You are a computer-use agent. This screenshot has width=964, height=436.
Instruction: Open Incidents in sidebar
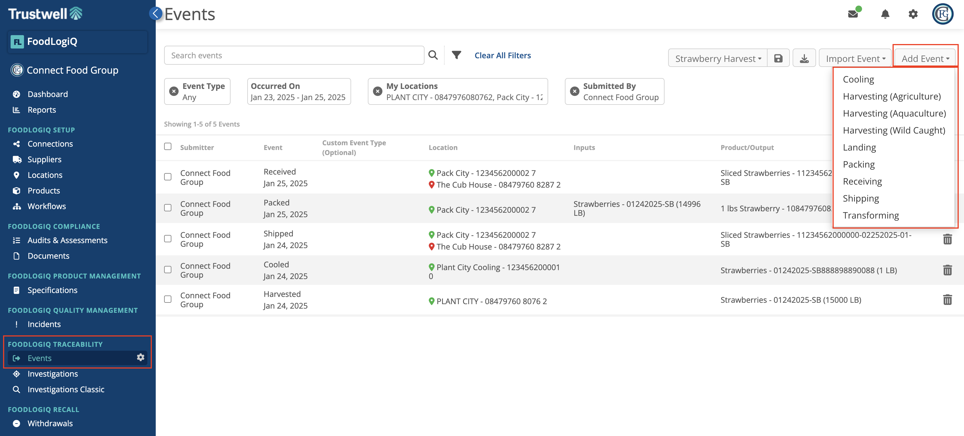(x=44, y=324)
